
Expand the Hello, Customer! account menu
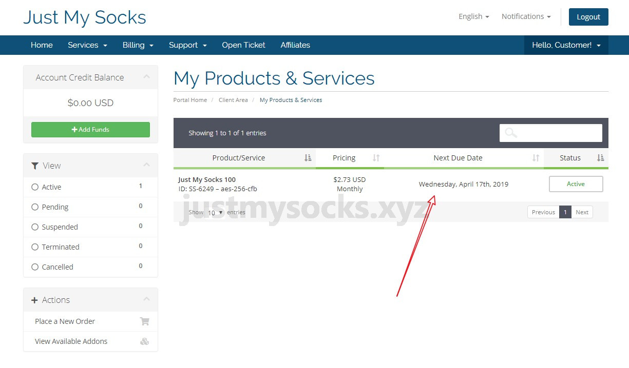pos(566,45)
